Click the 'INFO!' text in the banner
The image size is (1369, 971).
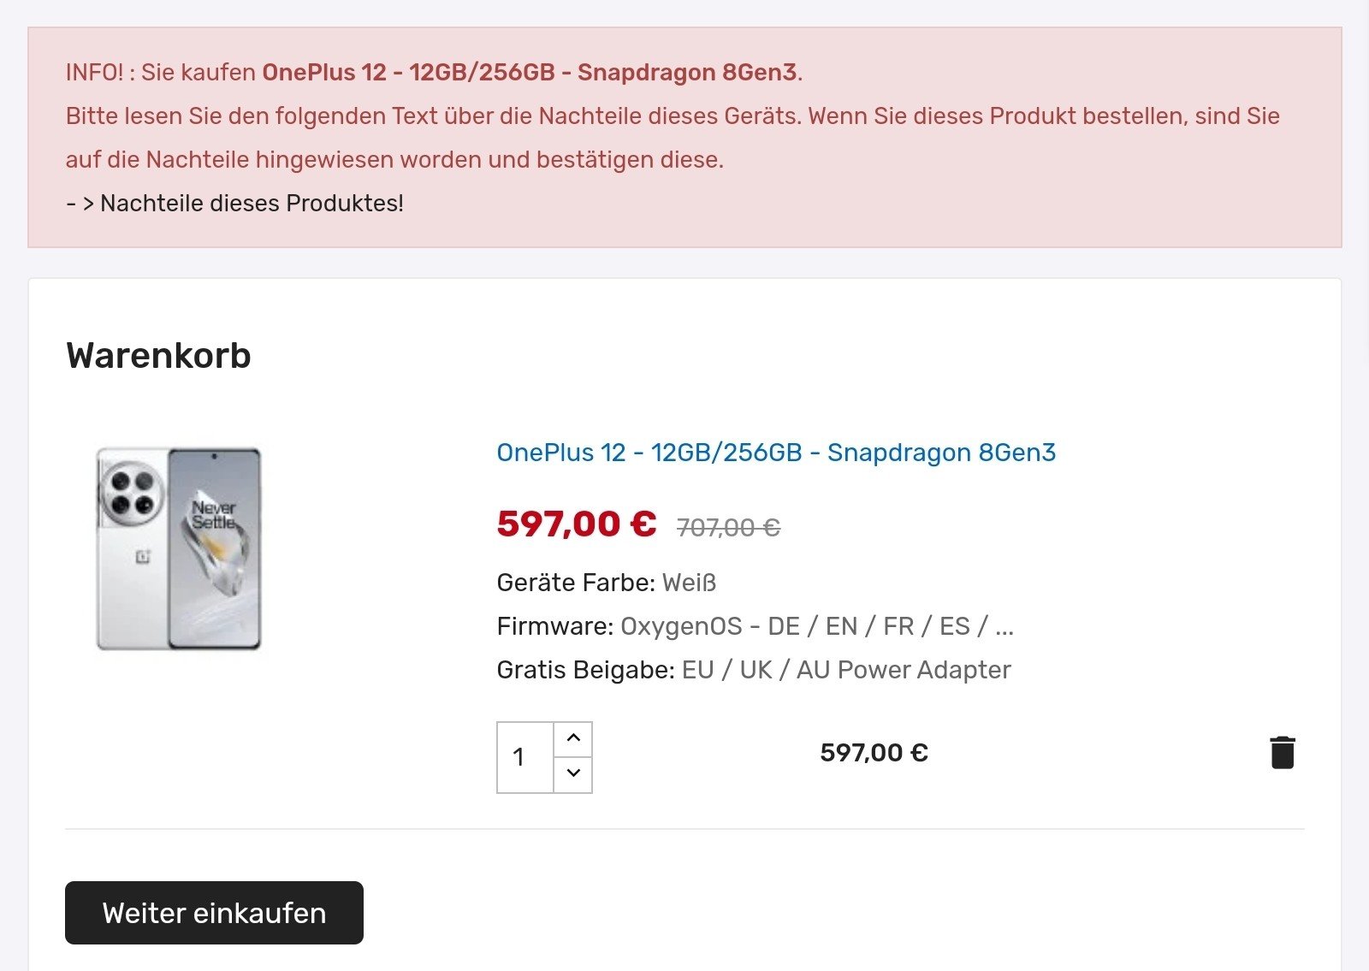pos(95,72)
